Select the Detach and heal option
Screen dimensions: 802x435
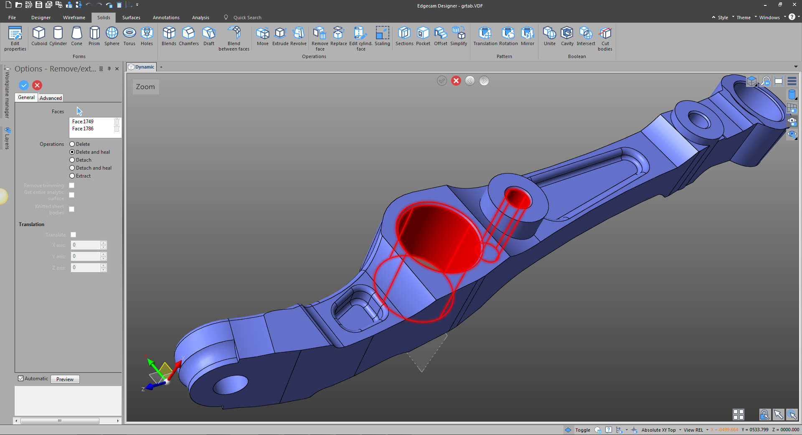[x=72, y=168]
